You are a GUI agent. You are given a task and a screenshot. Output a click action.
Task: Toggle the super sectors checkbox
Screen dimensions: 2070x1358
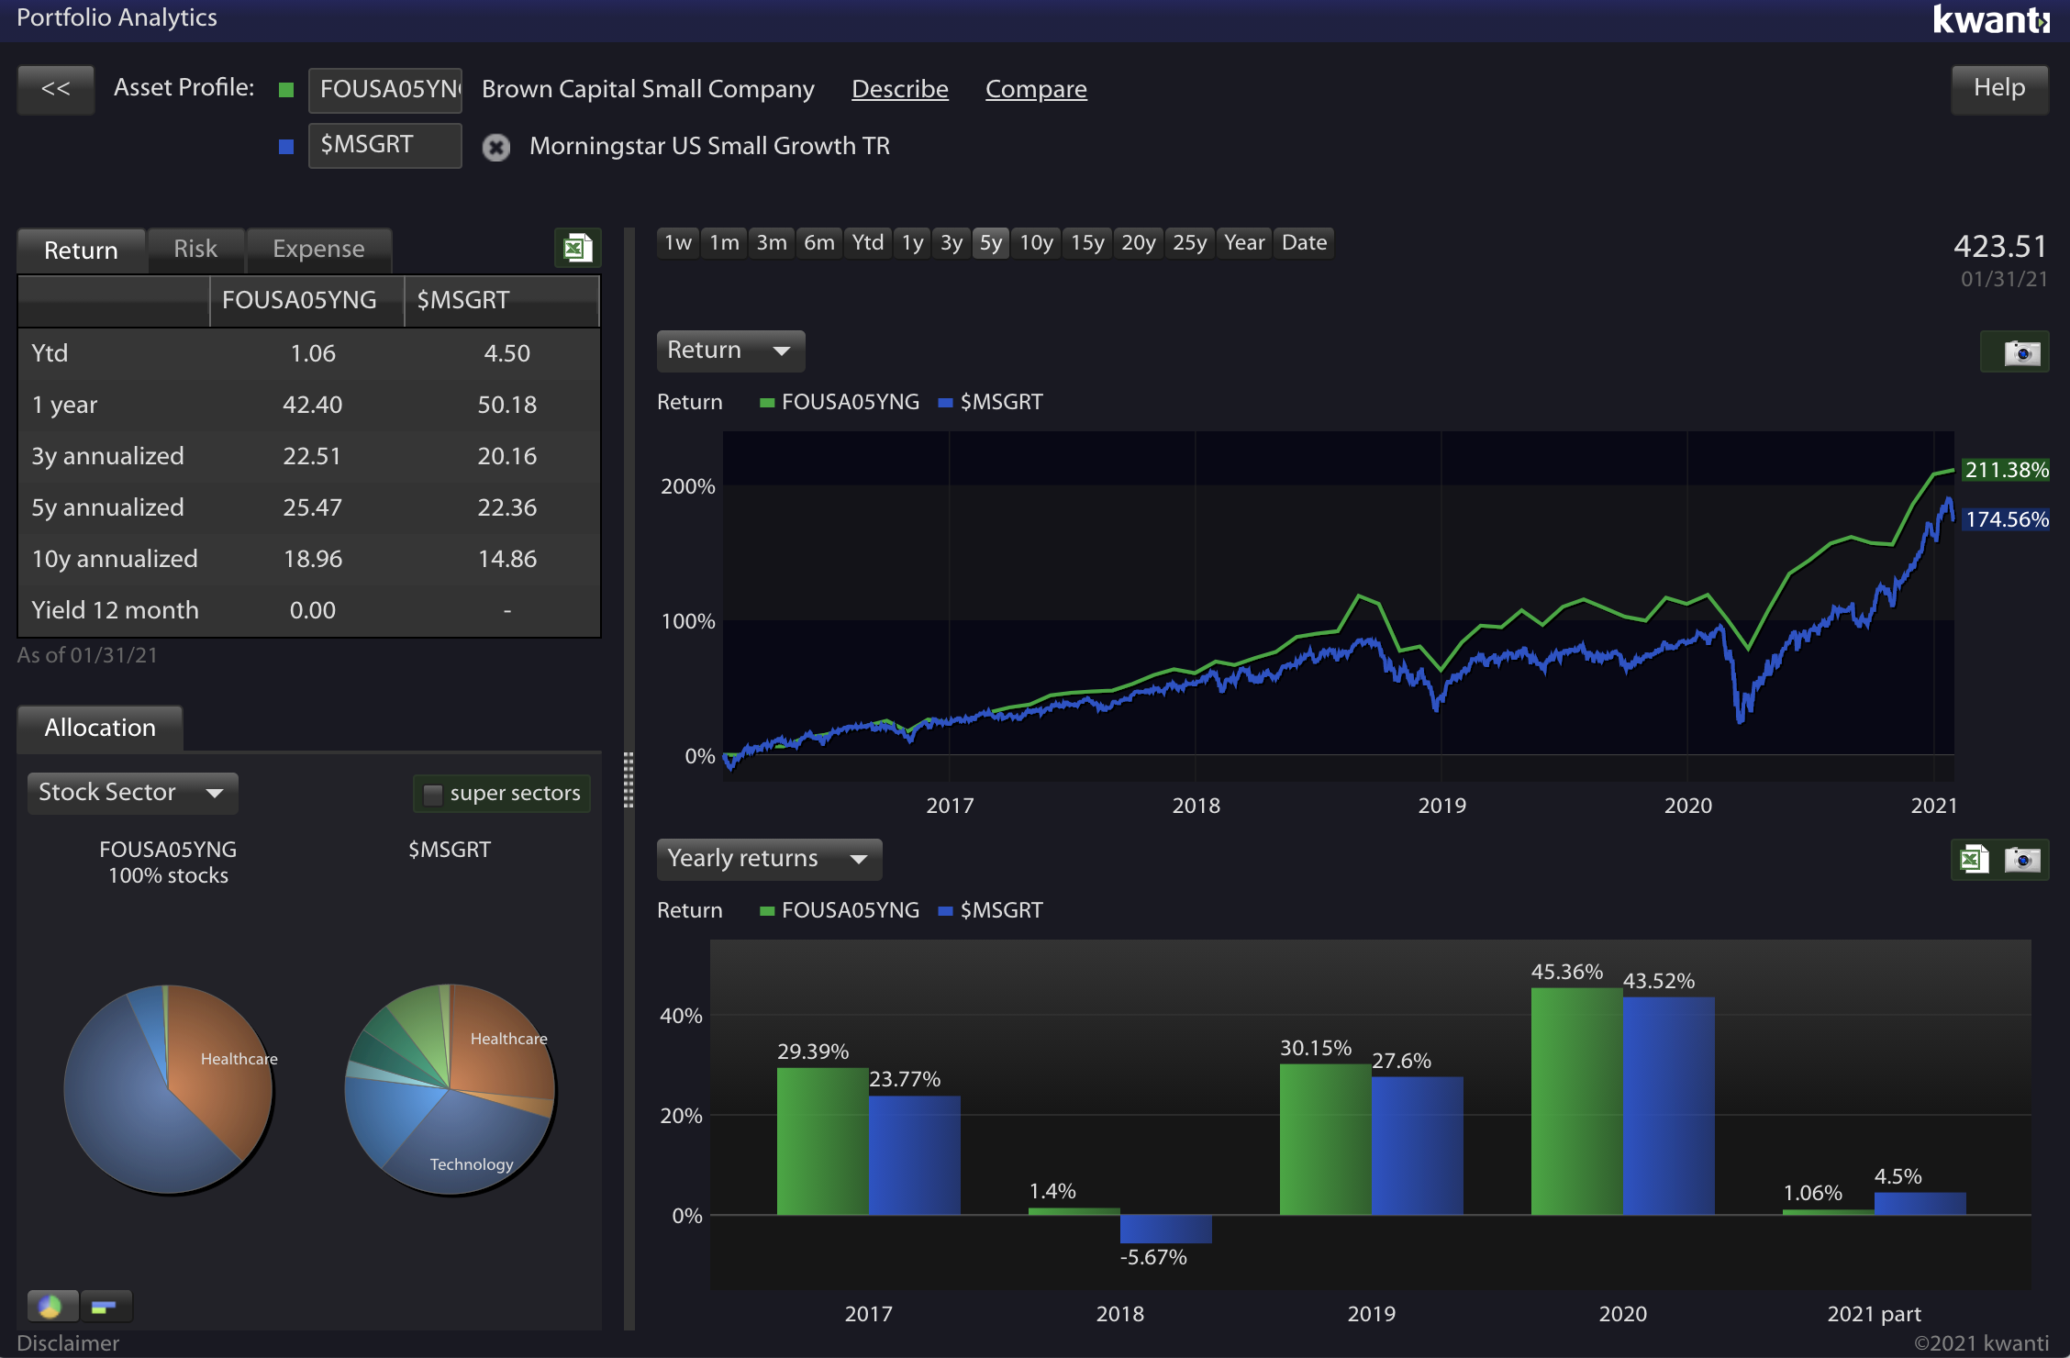click(432, 794)
